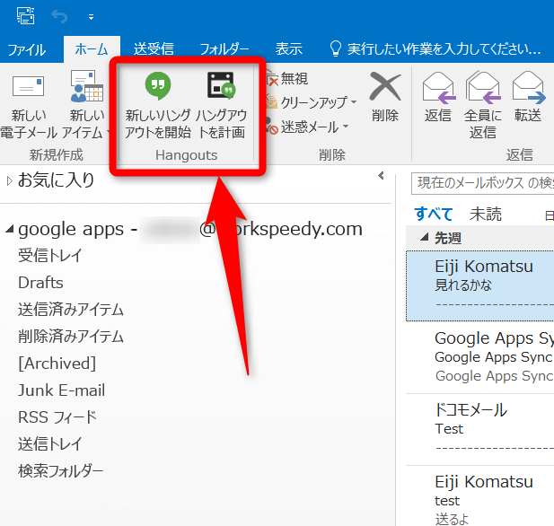
Task: Open the 受信トレイ inbox folder
Action: [x=50, y=256]
